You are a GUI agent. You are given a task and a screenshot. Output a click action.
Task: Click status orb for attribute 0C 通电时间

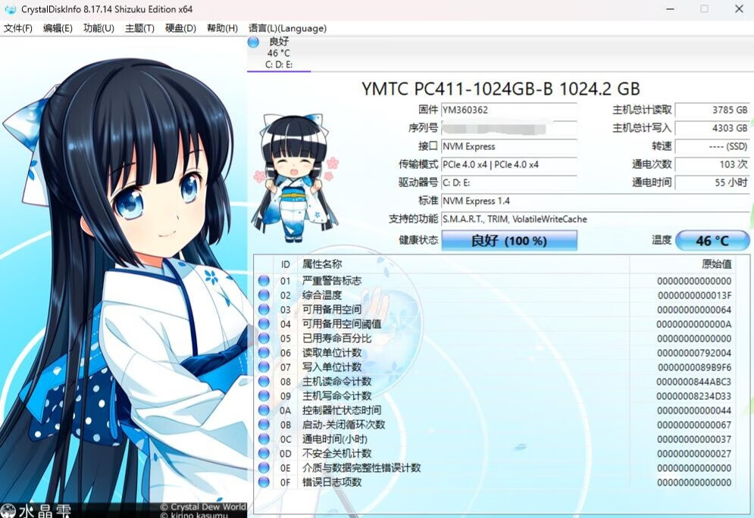tap(264, 439)
